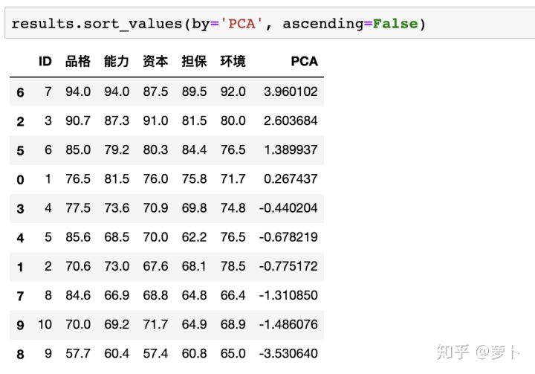Click the False keyword in the code
The width and height of the screenshot is (535, 374).
395,24
